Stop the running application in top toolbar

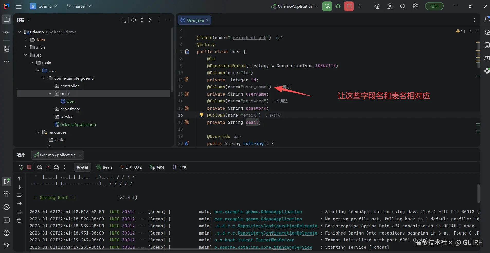click(x=349, y=6)
